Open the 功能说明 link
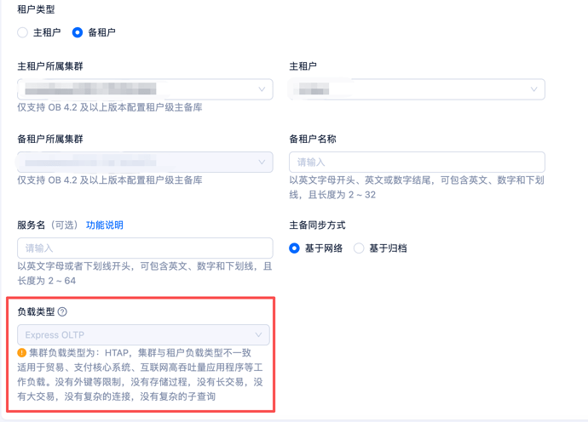This screenshot has height=422, width=588. pos(105,225)
